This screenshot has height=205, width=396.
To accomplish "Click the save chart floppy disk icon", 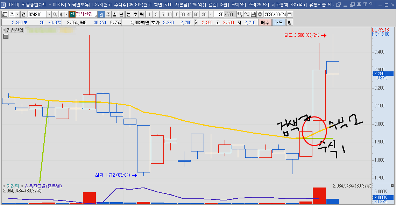I will [x=254, y=14].
